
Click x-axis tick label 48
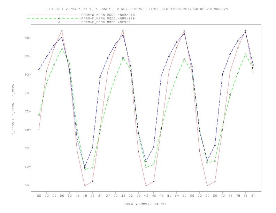point(161,196)
